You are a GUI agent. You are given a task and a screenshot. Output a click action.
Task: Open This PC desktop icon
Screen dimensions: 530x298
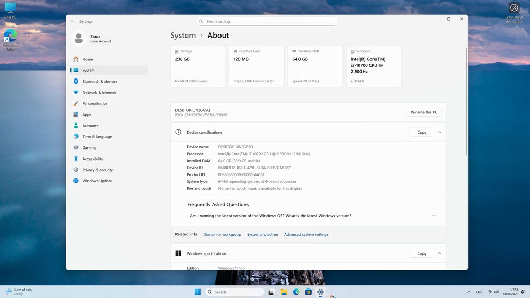[x=10, y=11]
